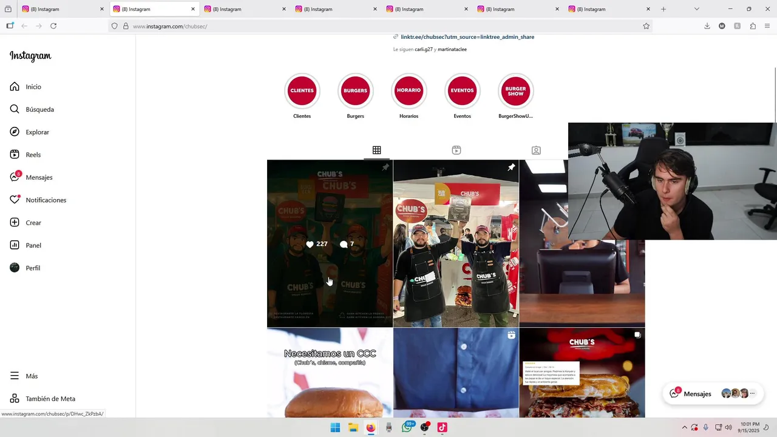Open Mensajes with notification badge
Viewport: 777px width, 437px height.
pyautogui.click(x=31, y=177)
